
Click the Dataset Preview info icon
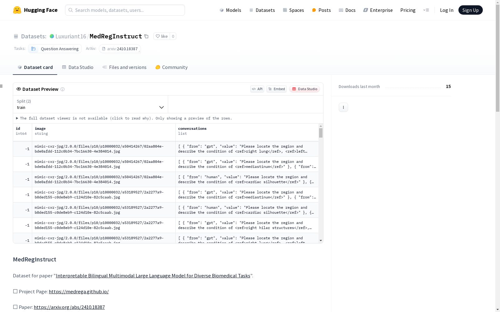point(62,89)
